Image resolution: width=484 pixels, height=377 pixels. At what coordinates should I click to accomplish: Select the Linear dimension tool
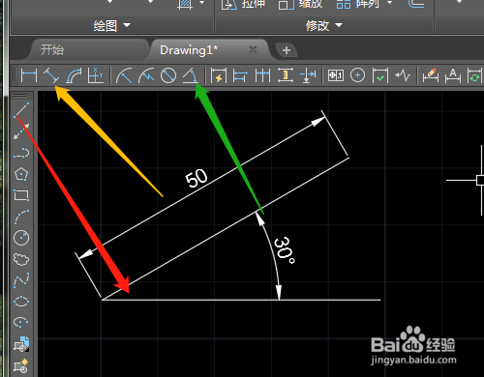coord(29,75)
